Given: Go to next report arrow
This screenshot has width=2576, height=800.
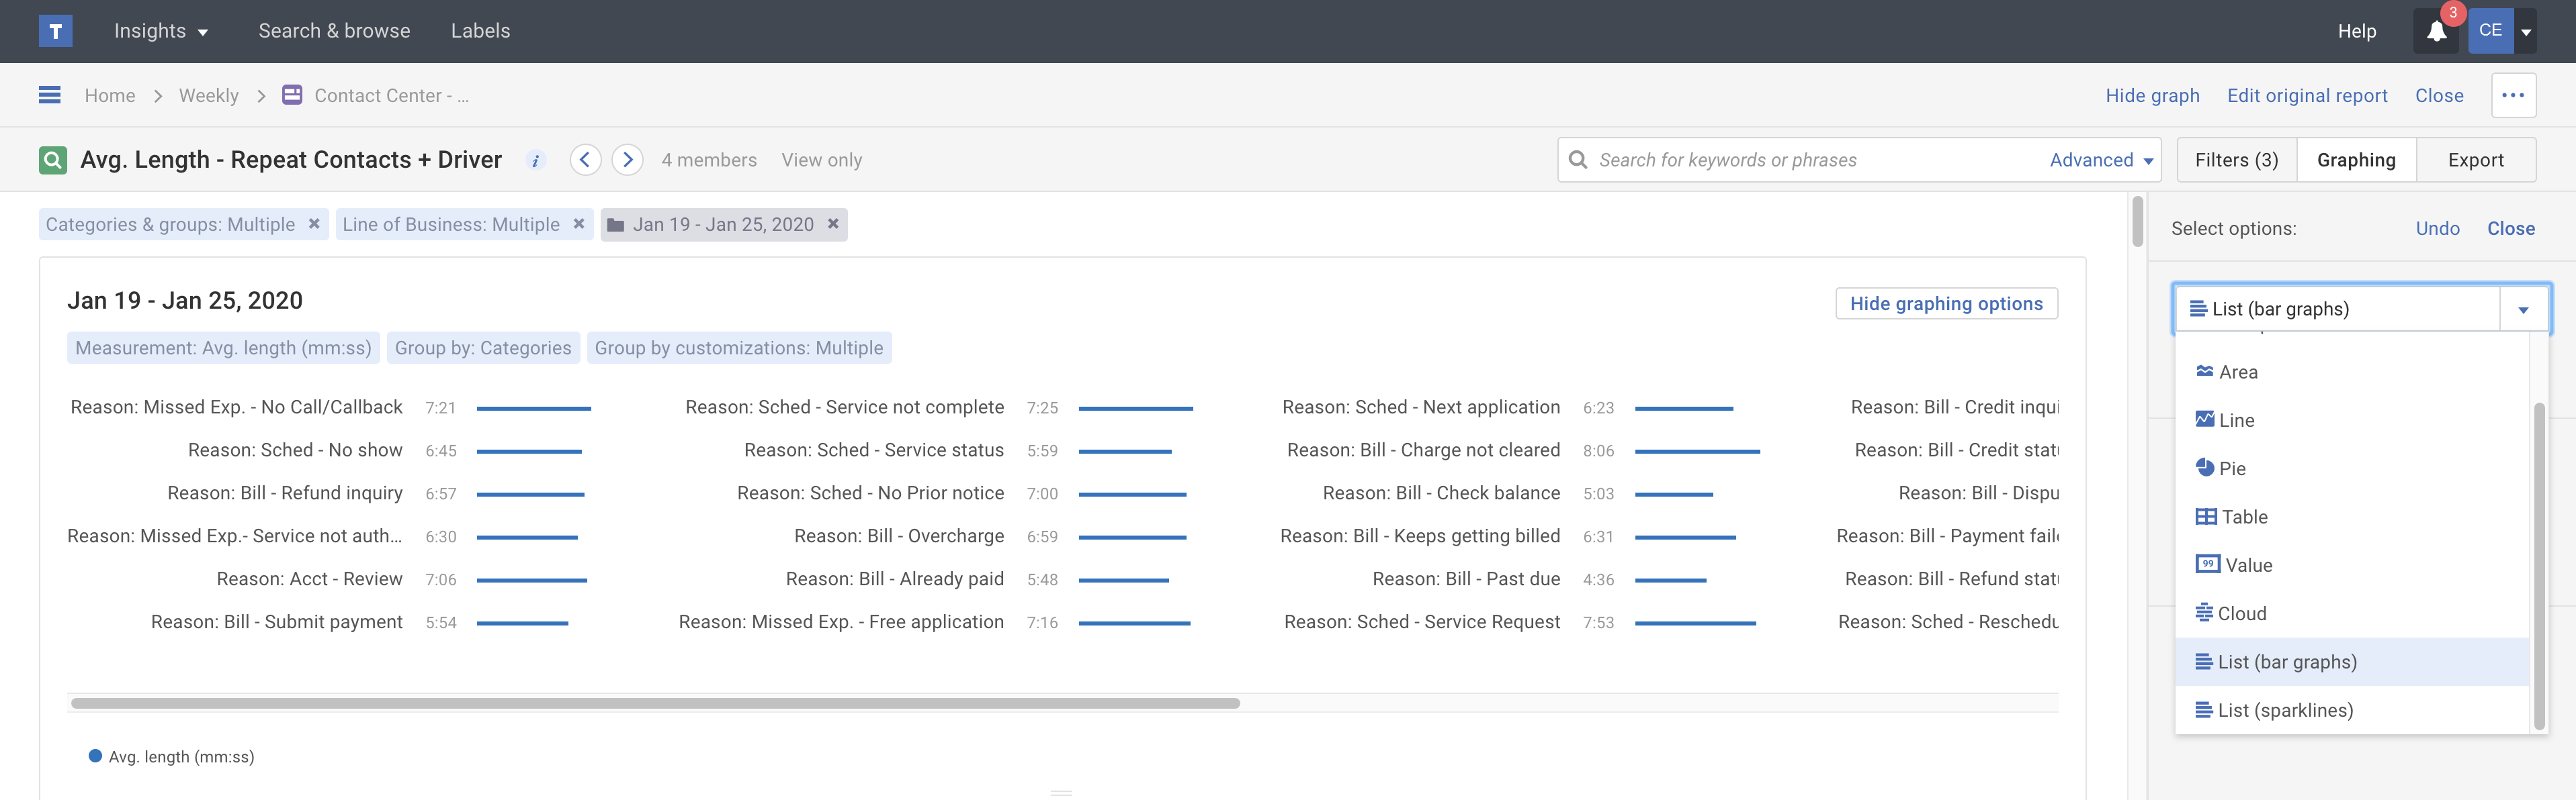Looking at the screenshot, I should click(627, 160).
